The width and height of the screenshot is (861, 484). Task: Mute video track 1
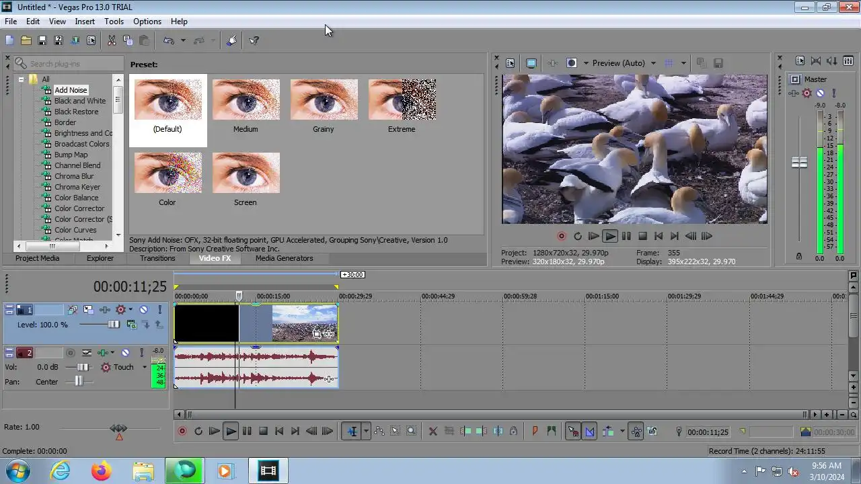143,310
